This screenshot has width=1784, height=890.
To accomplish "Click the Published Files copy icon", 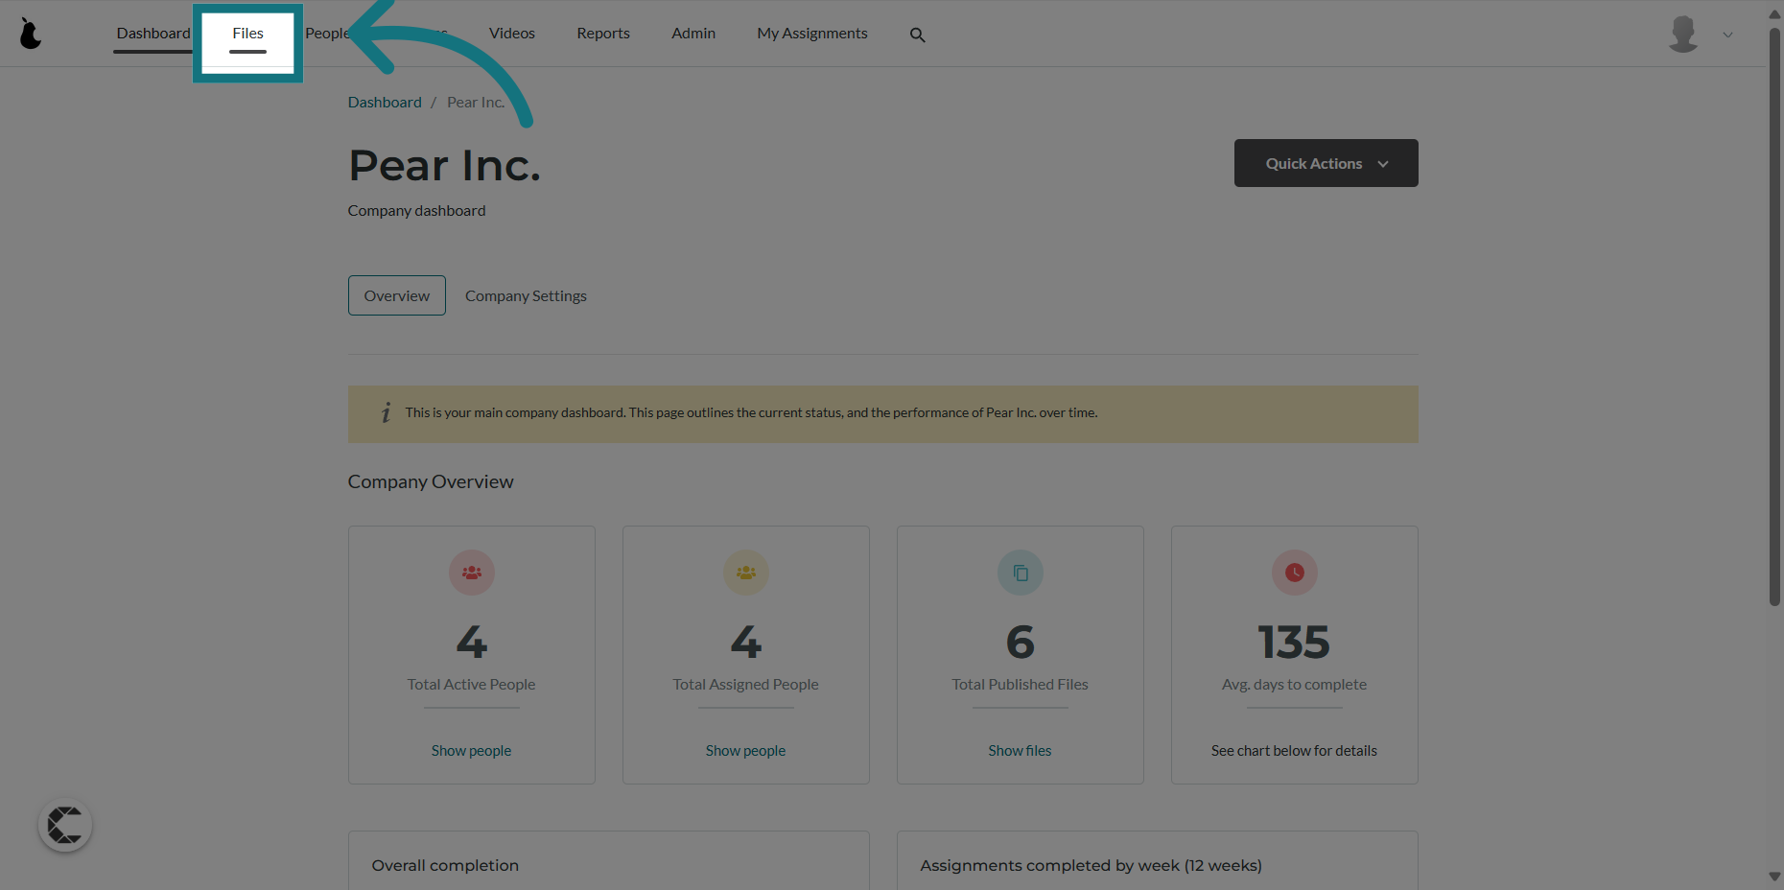I will point(1021,573).
